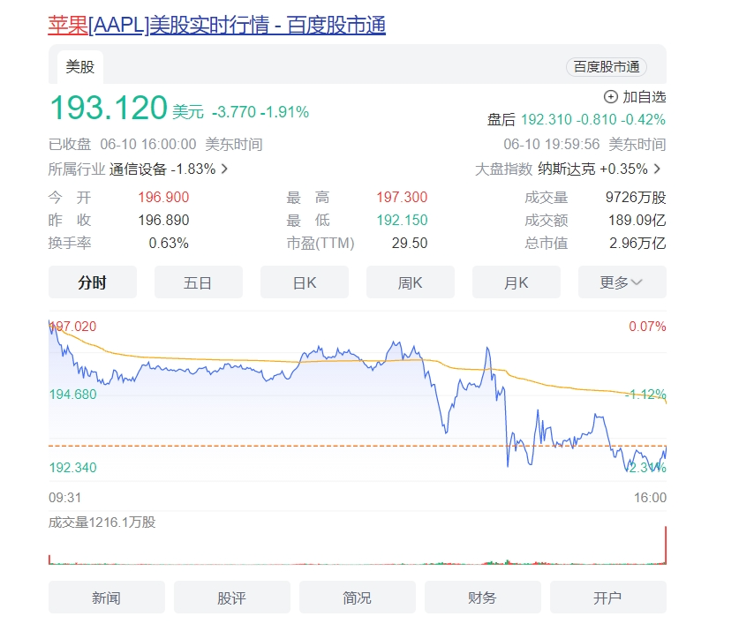
Task: Select the 美股 tab
Action: click(80, 67)
